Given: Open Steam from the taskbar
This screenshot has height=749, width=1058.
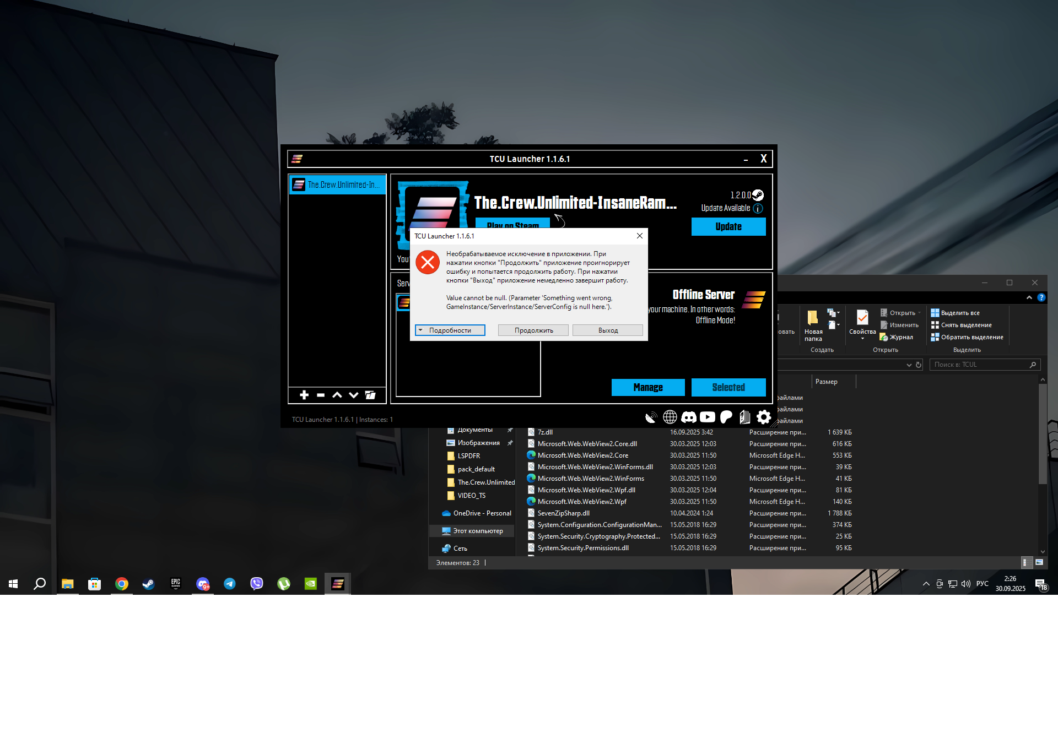Looking at the screenshot, I should click(148, 584).
